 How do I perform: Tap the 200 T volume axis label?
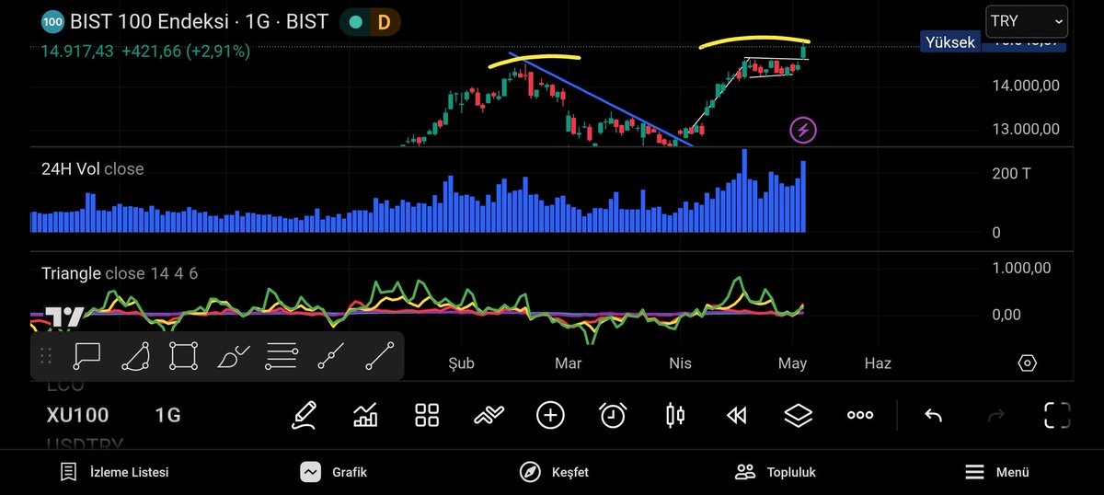coord(1011,173)
